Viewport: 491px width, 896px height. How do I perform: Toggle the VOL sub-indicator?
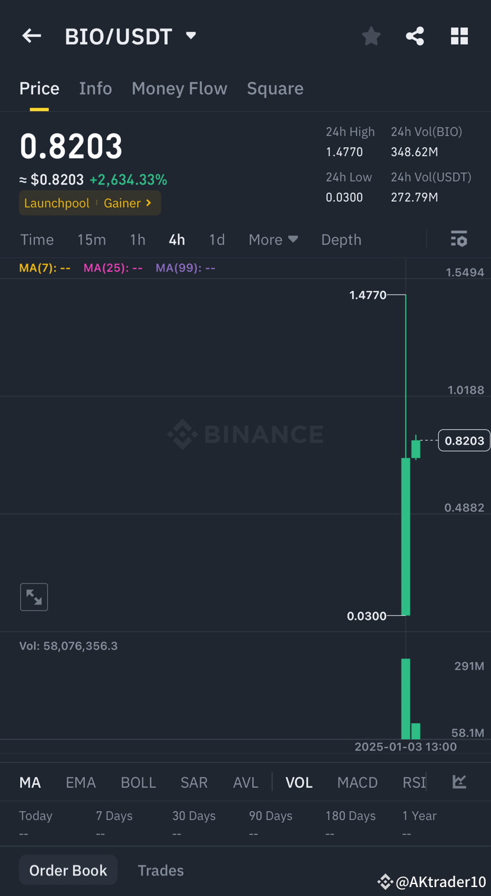(x=299, y=783)
